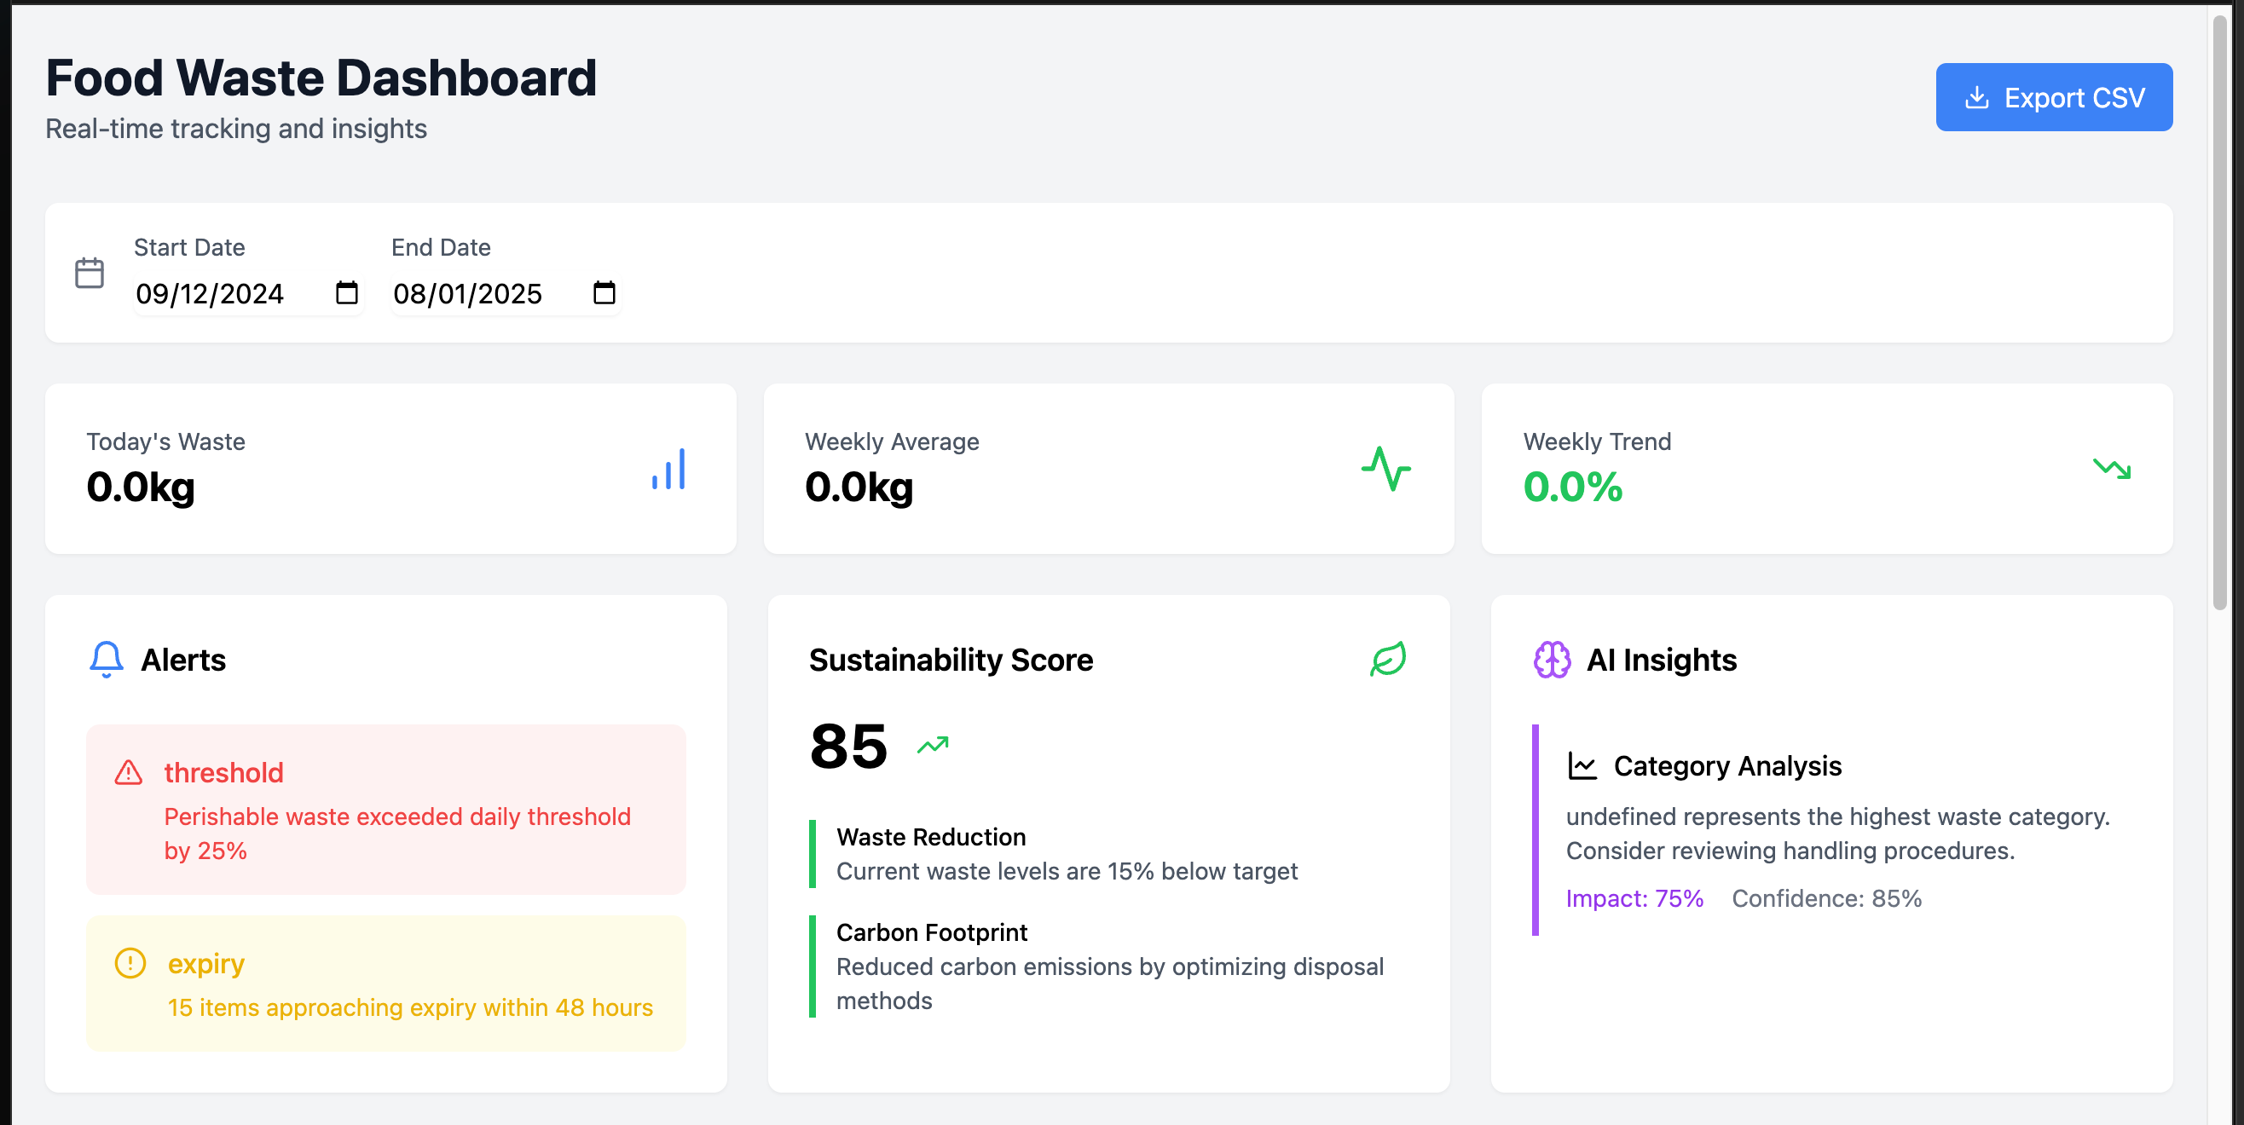The image size is (2244, 1125).
Task: Click the calendar icon next to date filters
Action: [88, 273]
